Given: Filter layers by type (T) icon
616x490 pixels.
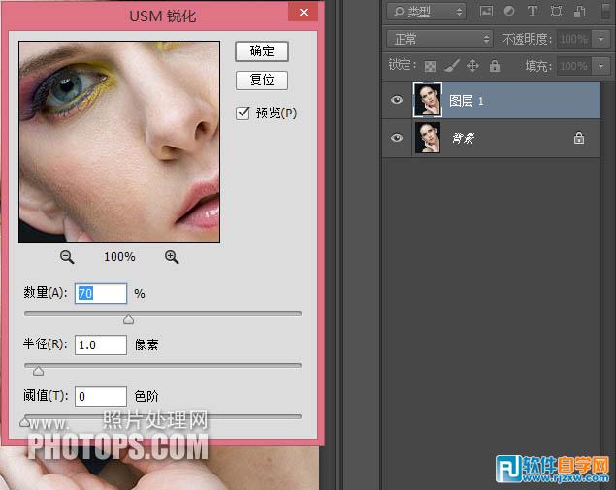Looking at the screenshot, I should [533, 11].
